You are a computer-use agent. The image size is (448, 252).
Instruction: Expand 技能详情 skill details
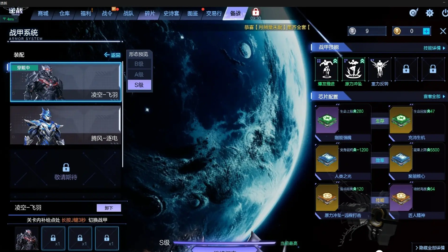click(x=434, y=48)
